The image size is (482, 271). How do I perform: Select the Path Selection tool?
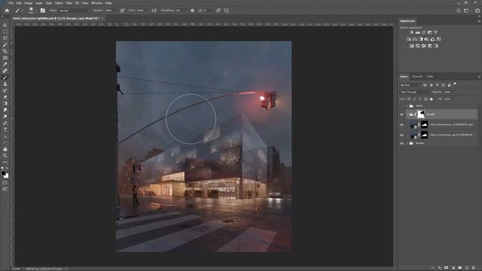tap(5, 136)
